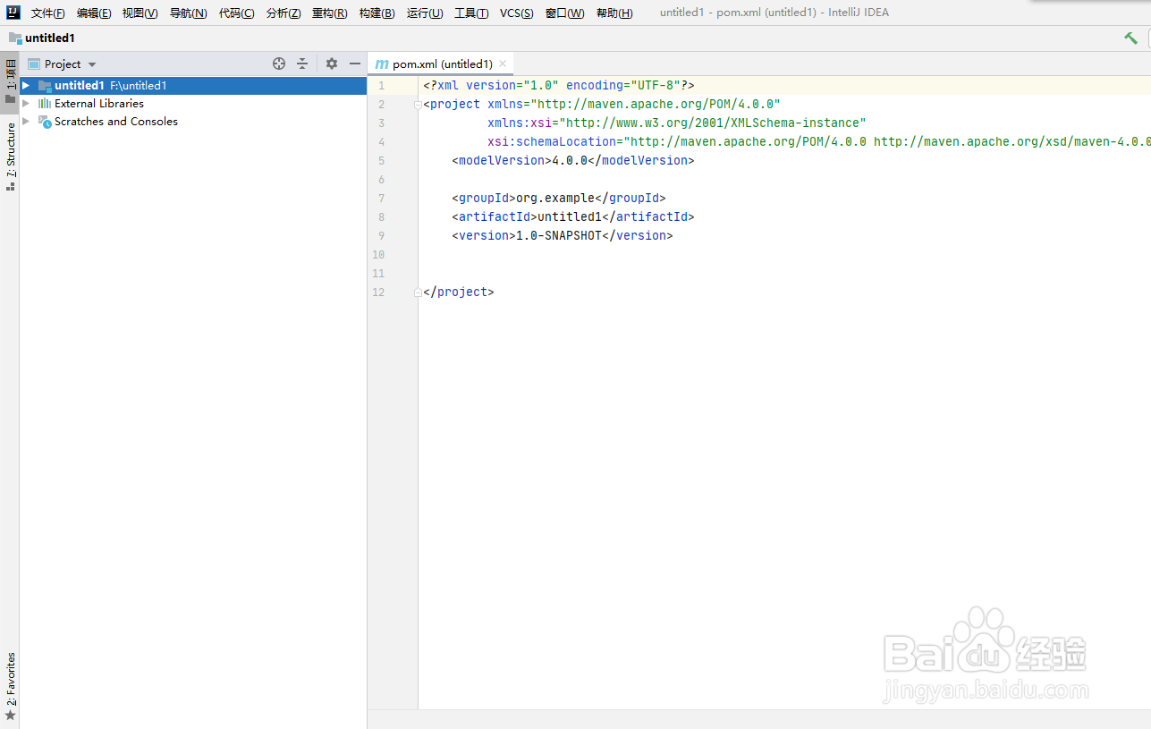Open the 构建(B) menu
1151x729 pixels.
(377, 13)
